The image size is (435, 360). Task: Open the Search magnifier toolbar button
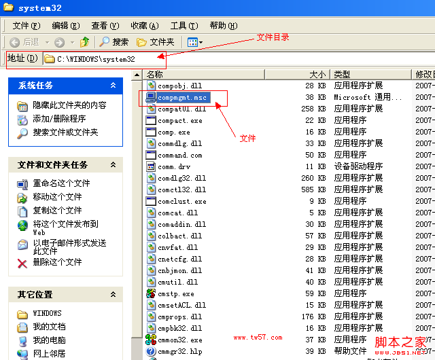click(x=114, y=42)
